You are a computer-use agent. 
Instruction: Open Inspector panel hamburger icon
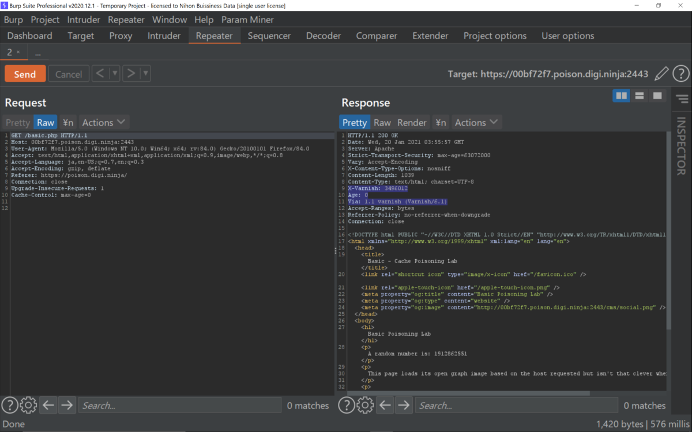click(683, 99)
